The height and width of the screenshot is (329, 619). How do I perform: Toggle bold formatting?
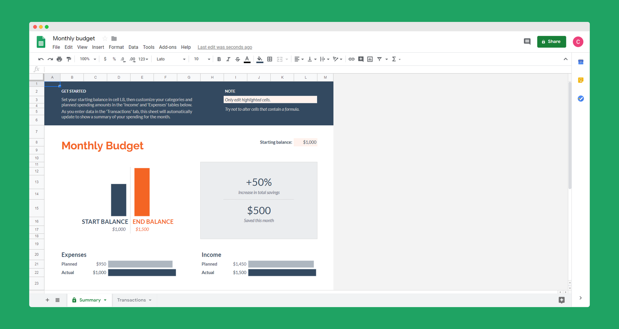click(x=219, y=59)
